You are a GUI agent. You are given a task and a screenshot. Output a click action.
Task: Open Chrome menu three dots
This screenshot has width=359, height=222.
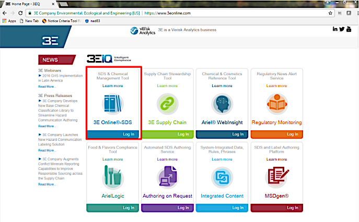pyautogui.click(x=357, y=13)
